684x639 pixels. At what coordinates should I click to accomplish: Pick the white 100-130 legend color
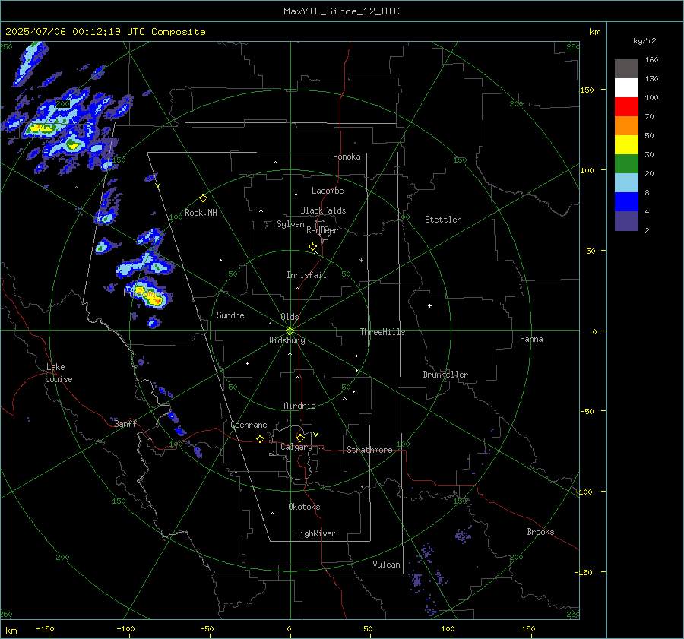pos(626,88)
